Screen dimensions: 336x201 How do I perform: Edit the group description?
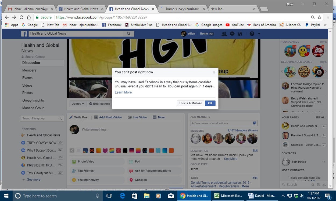pos(255,151)
